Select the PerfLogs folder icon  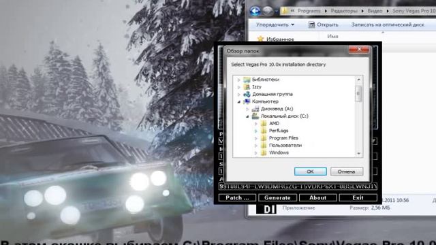264,131
